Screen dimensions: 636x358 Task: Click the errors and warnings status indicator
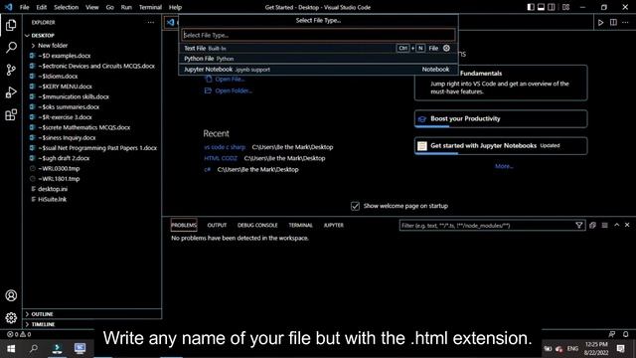pyautogui.click(x=19, y=334)
